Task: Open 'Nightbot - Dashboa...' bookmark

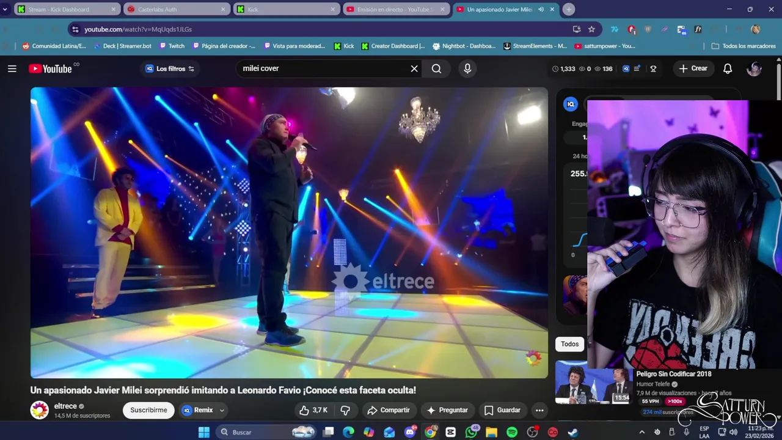Action: coord(464,46)
